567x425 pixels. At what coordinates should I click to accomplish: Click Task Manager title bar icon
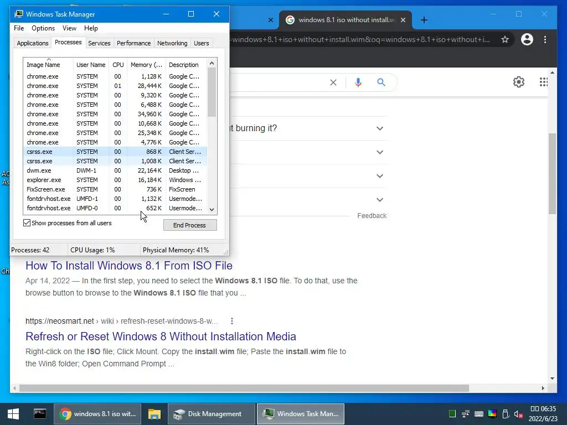coord(18,14)
